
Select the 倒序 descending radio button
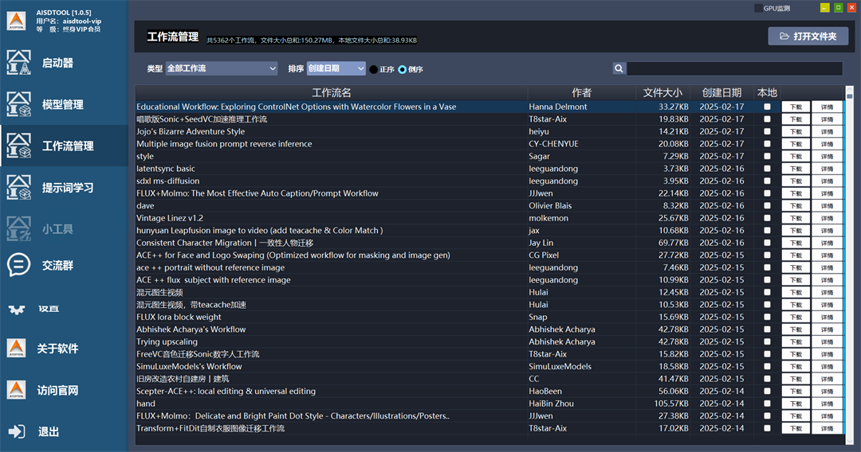(x=403, y=69)
